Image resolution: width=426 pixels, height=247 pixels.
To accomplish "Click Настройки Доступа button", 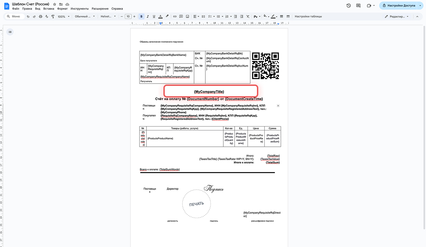I will [x=398, y=6].
